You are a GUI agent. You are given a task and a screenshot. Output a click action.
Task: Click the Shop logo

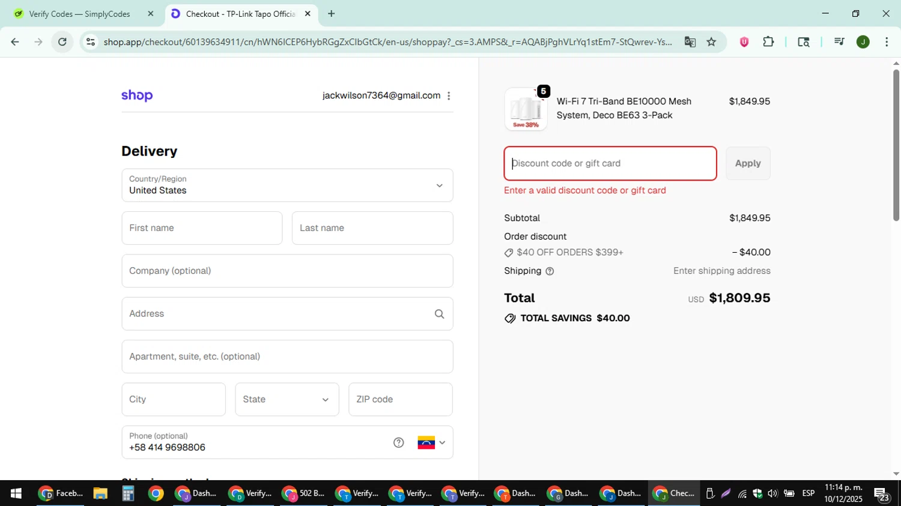(x=137, y=96)
